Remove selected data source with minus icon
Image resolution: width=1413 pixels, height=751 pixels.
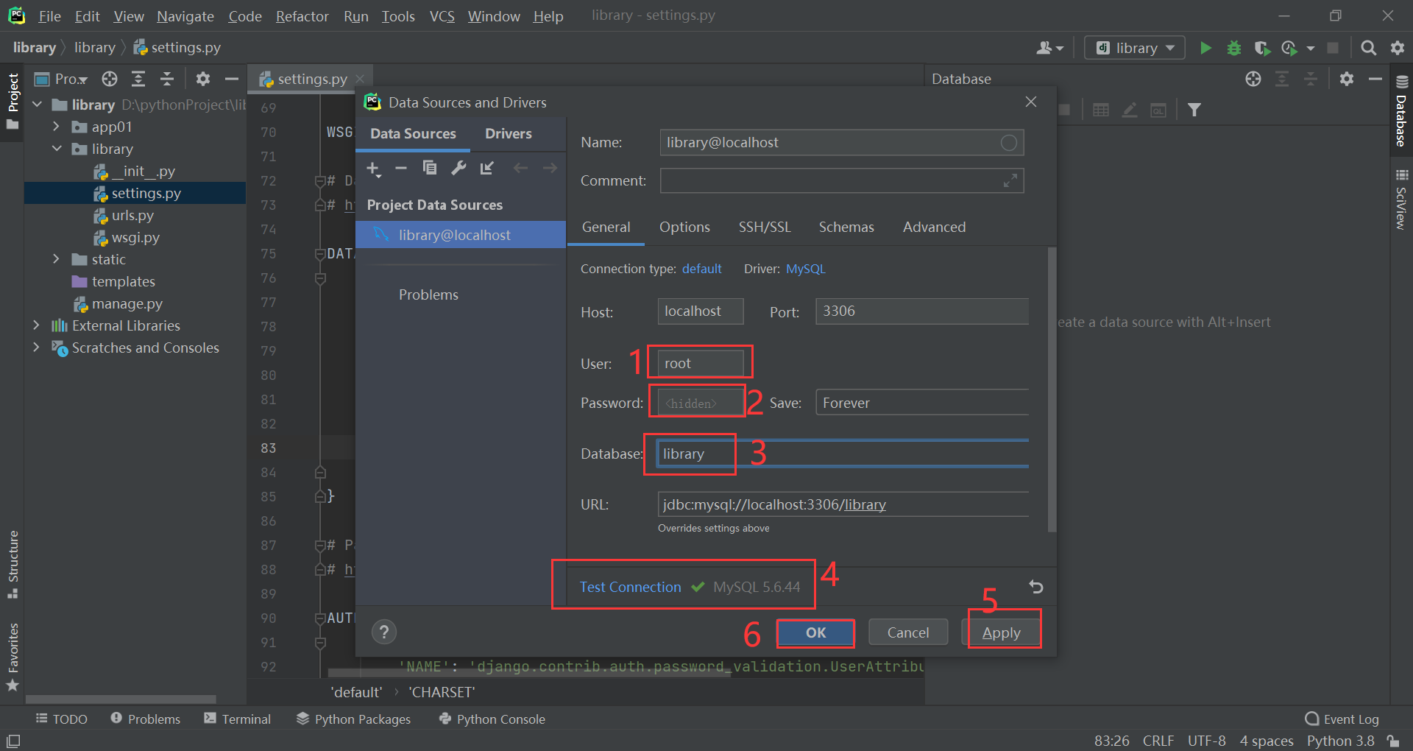pyautogui.click(x=401, y=169)
